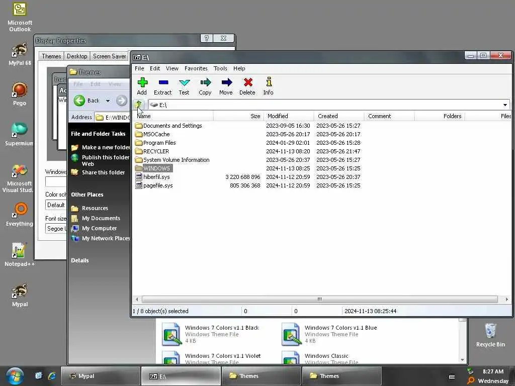Switch to Themes tab in Display Properties
Viewport: 515px width, 386px height.
coord(51,56)
